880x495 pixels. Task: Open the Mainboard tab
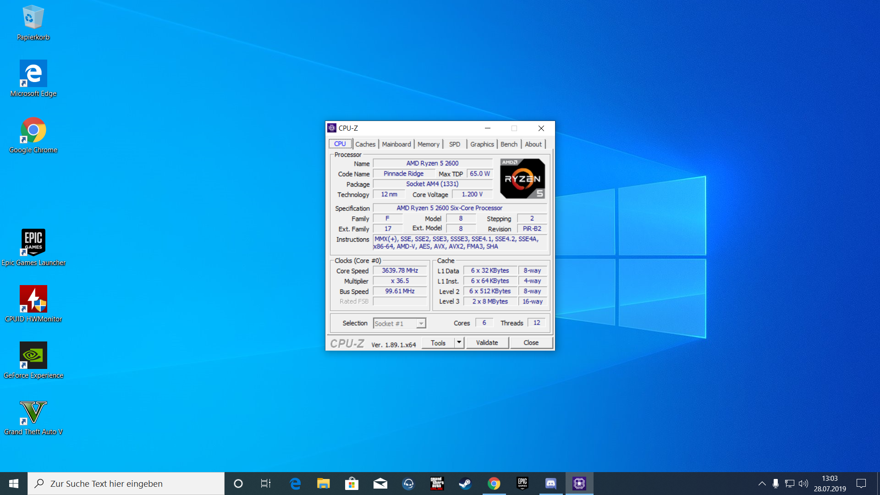[x=396, y=144]
